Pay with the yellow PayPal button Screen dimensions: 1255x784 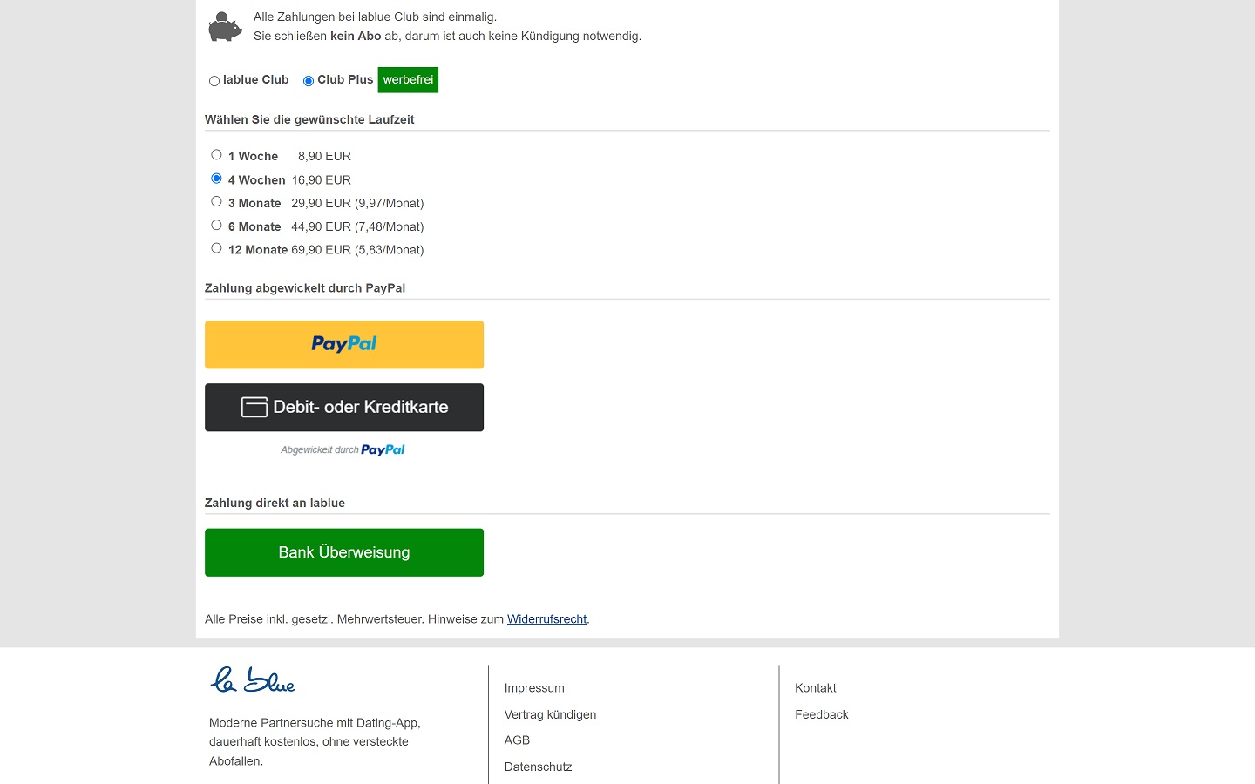[344, 345]
